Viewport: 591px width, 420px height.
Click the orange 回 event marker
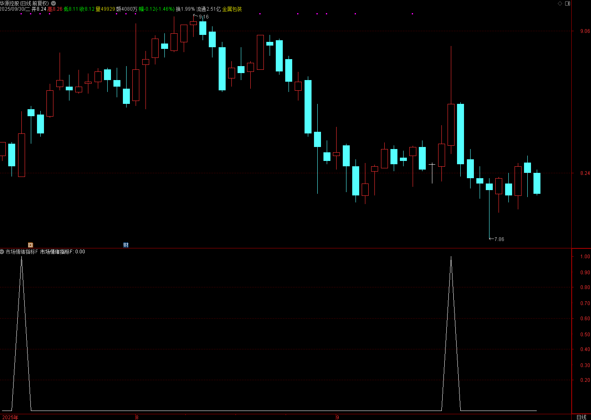(x=30, y=245)
